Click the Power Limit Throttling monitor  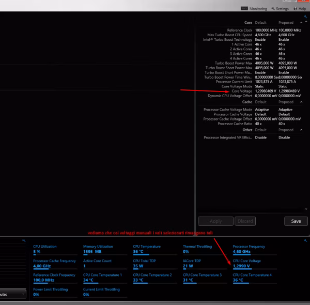coord(55,293)
